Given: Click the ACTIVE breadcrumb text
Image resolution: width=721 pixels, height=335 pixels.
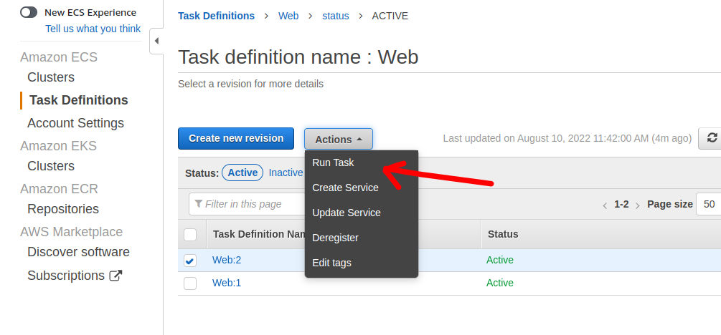Looking at the screenshot, I should coord(390,16).
